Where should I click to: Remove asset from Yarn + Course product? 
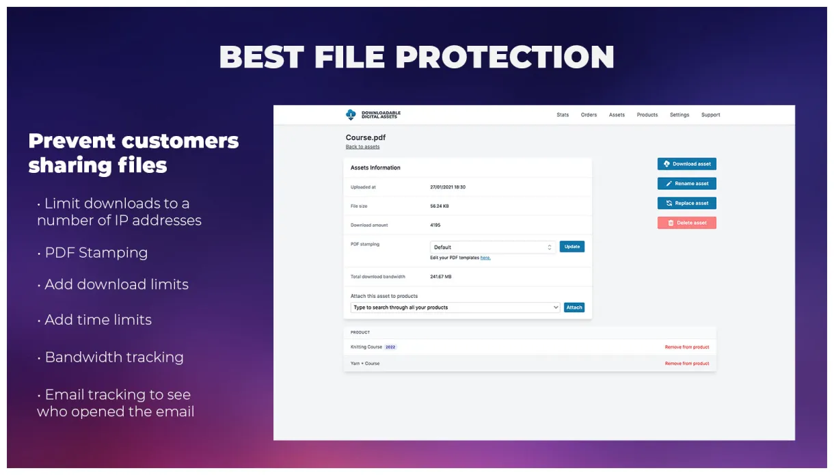[x=686, y=364]
